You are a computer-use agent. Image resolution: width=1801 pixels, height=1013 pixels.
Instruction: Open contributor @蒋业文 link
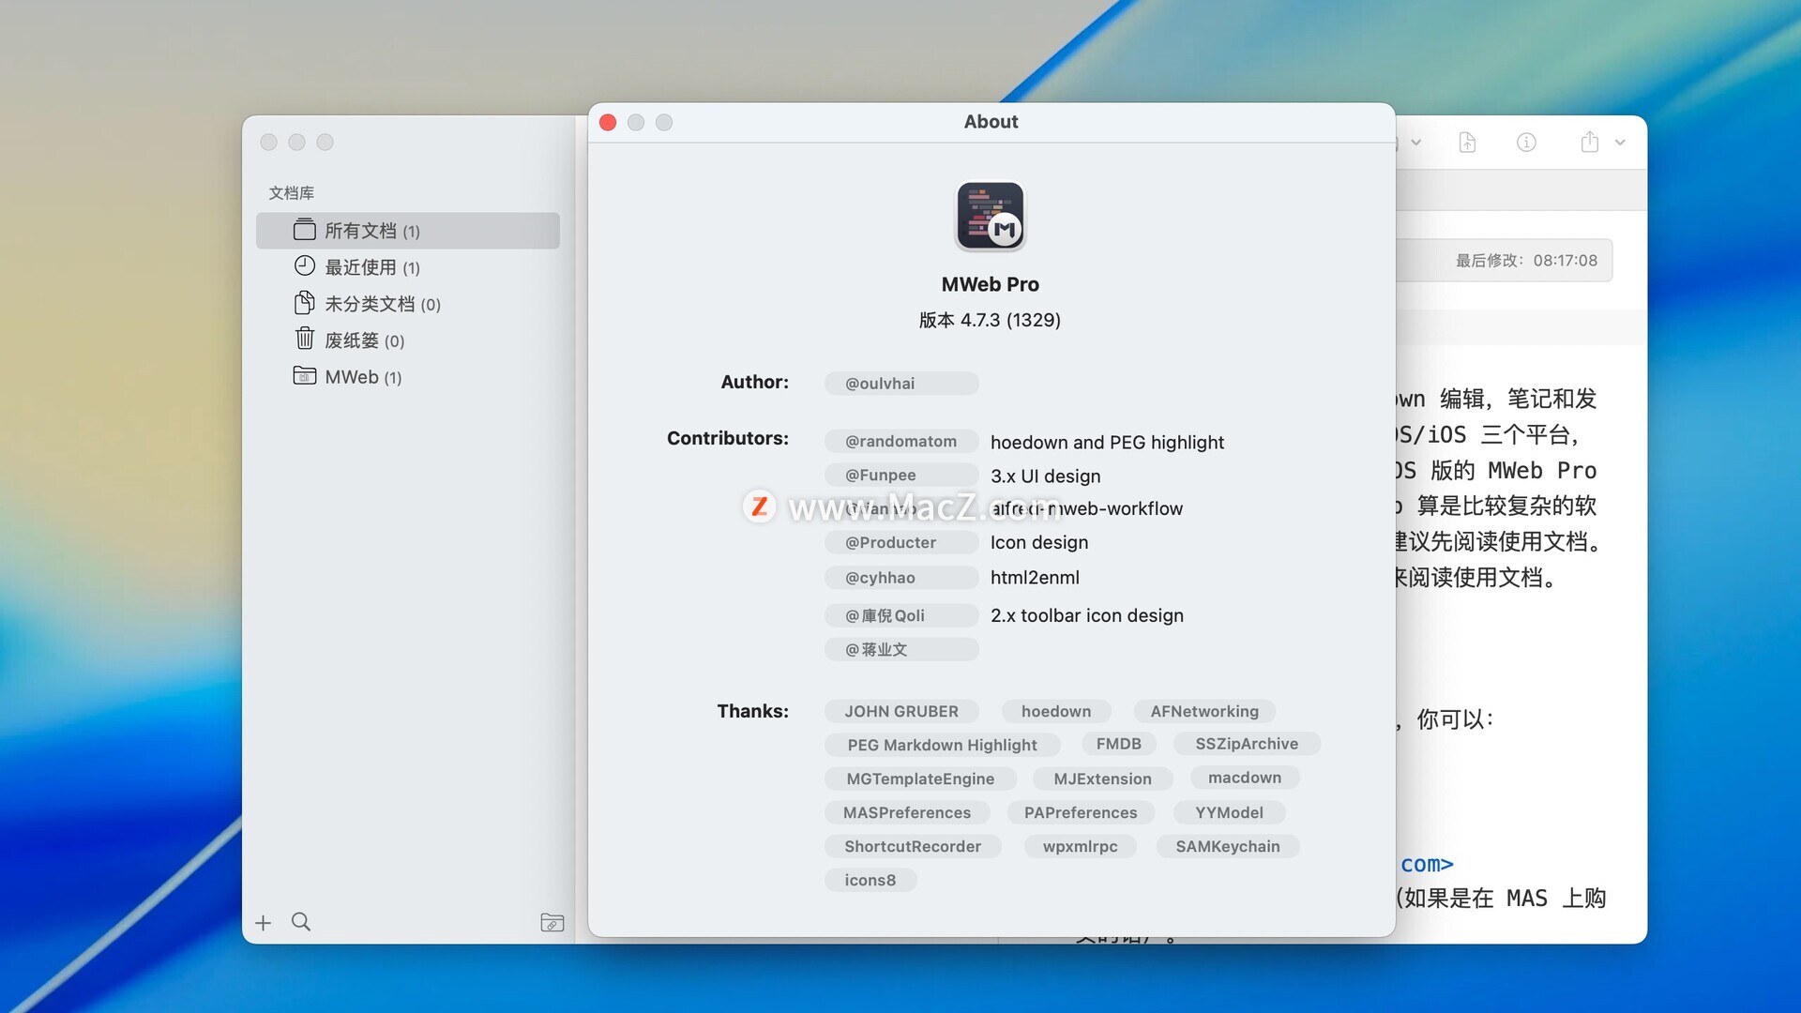click(x=901, y=649)
